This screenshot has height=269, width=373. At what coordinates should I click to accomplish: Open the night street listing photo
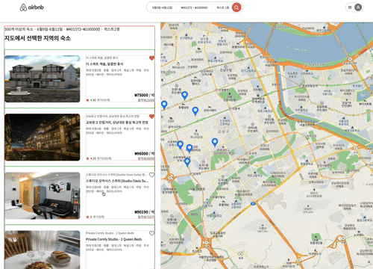click(x=43, y=137)
